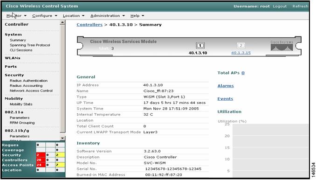Click red Access Points alarm cell
Screen dimensions: 316x180
(41, 165)
